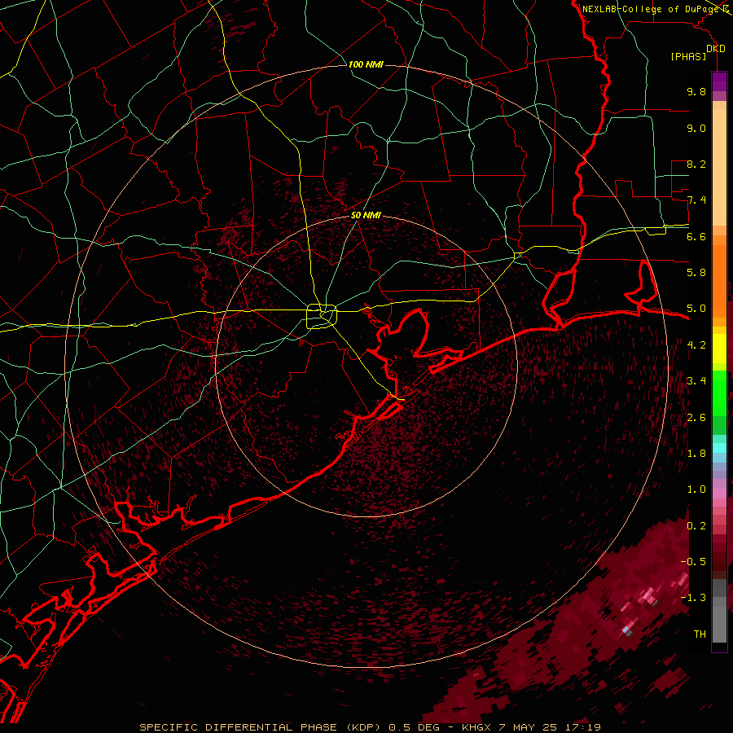
Task: Click the 9.8 scale value
Action: click(696, 91)
